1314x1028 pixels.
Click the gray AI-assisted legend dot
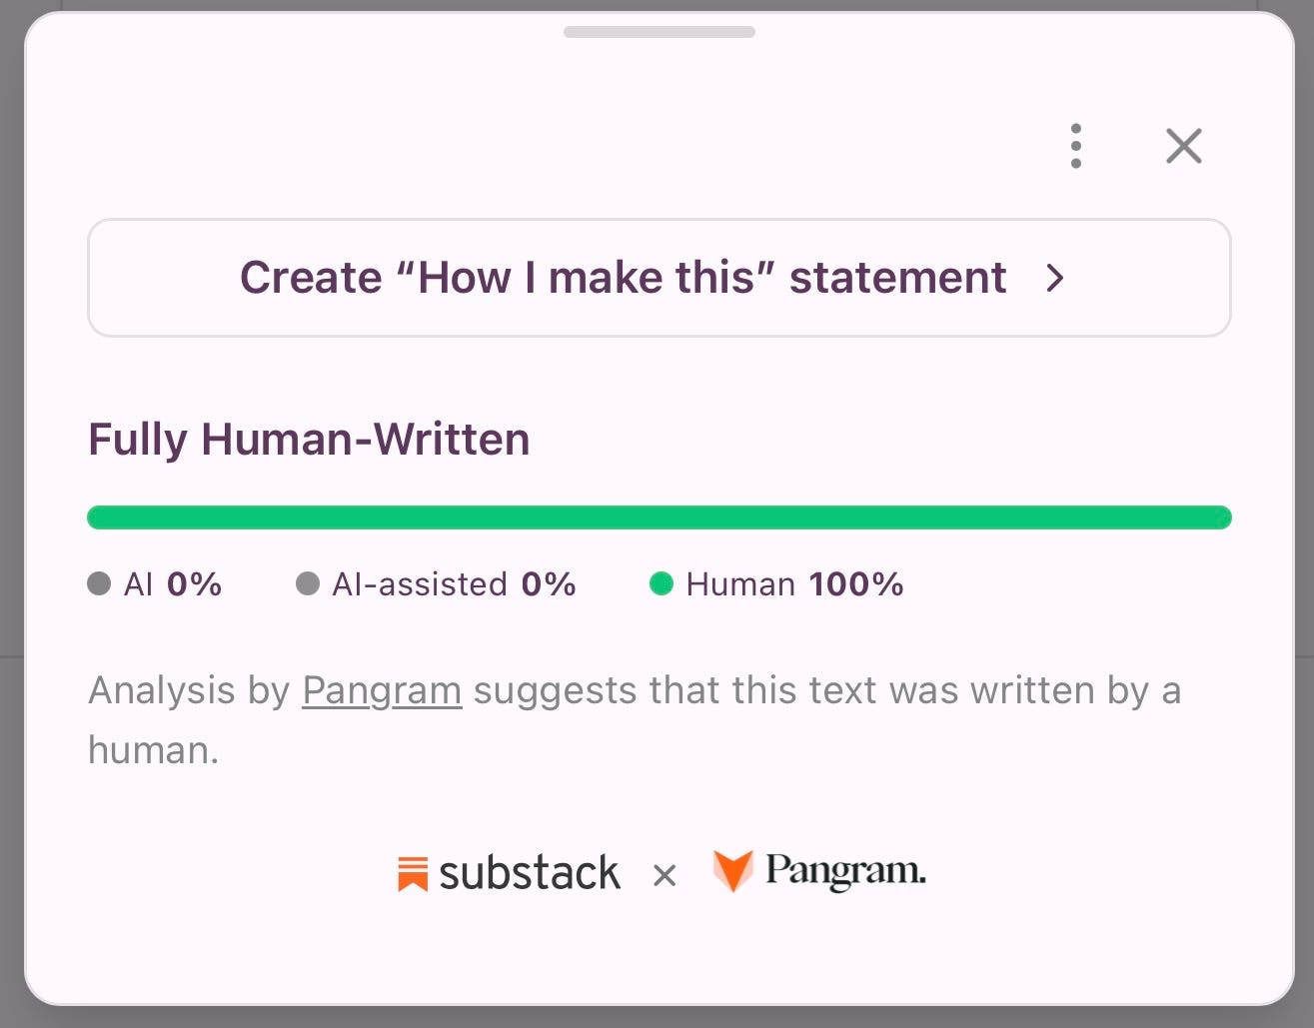[x=308, y=583]
